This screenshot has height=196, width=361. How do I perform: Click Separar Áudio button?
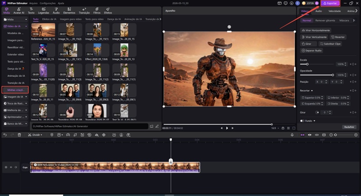pyautogui.click(x=311, y=50)
